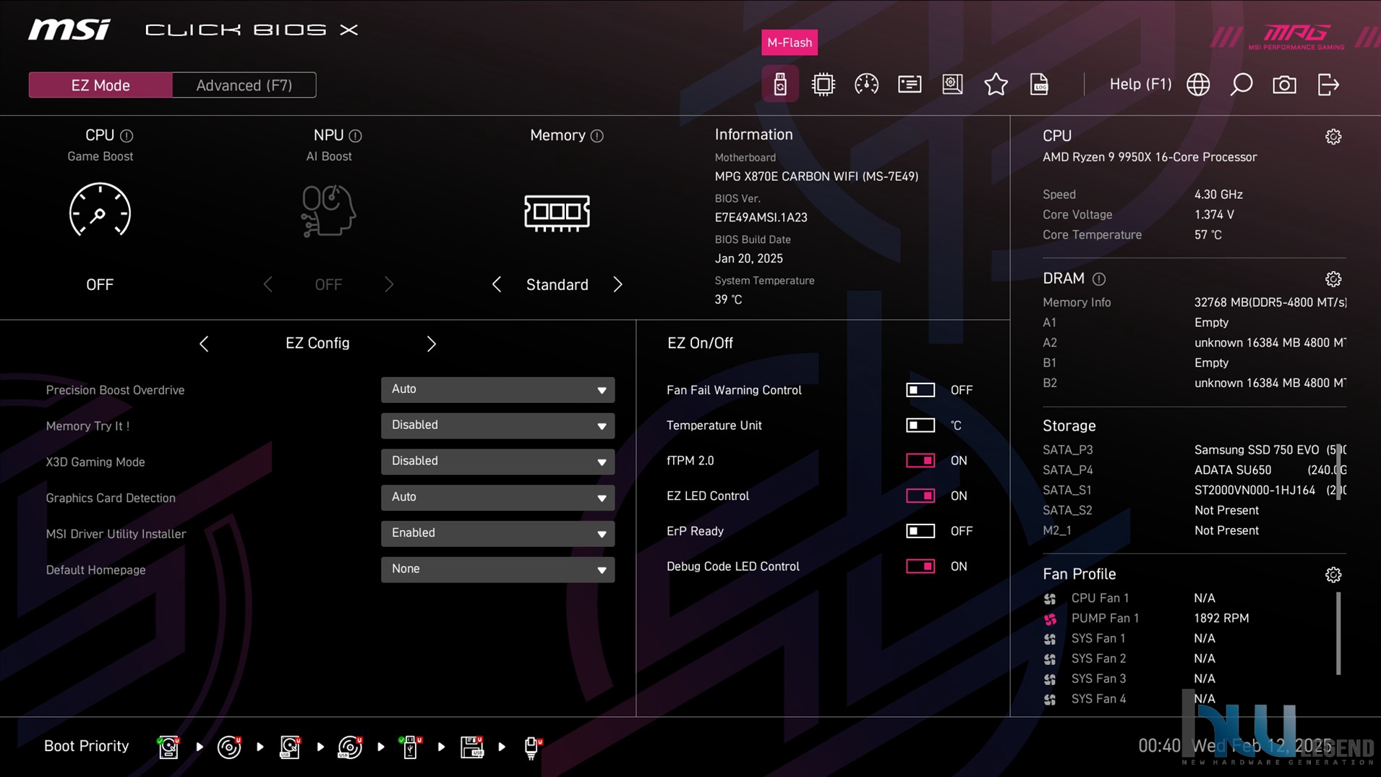The height and width of the screenshot is (777, 1381).
Task: Open DRAM settings gear icon
Action: coord(1333,279)
